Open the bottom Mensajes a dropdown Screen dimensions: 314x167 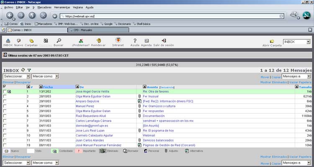[x=296, y=162]
